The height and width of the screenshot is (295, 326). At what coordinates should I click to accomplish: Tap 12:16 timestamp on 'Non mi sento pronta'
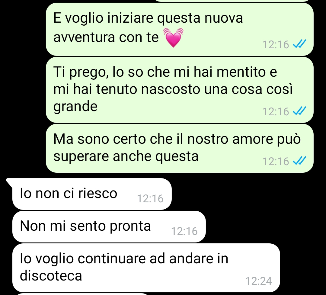184,231
